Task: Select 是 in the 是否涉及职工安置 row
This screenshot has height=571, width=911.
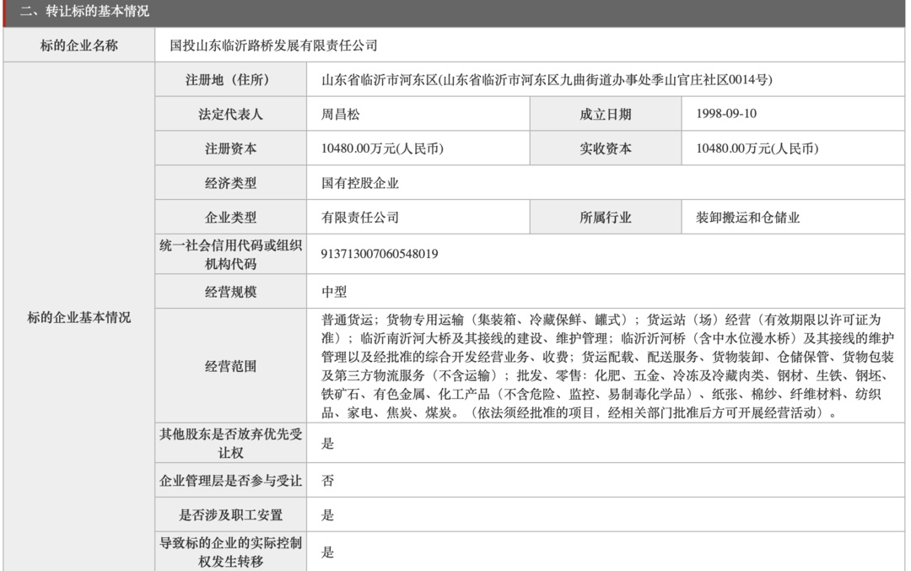Action: coord(327,514)
